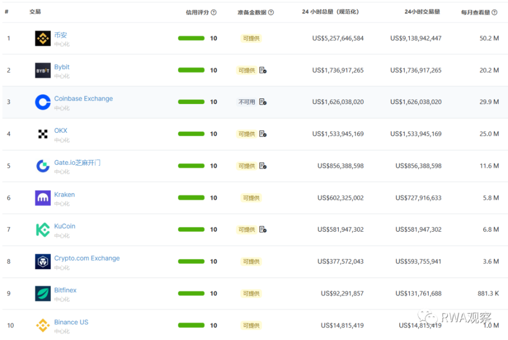The height and width of the screenshot is (340, 508).
Task: Click the Binance (币安) logo icon
Action: click(x=43, y=38)
